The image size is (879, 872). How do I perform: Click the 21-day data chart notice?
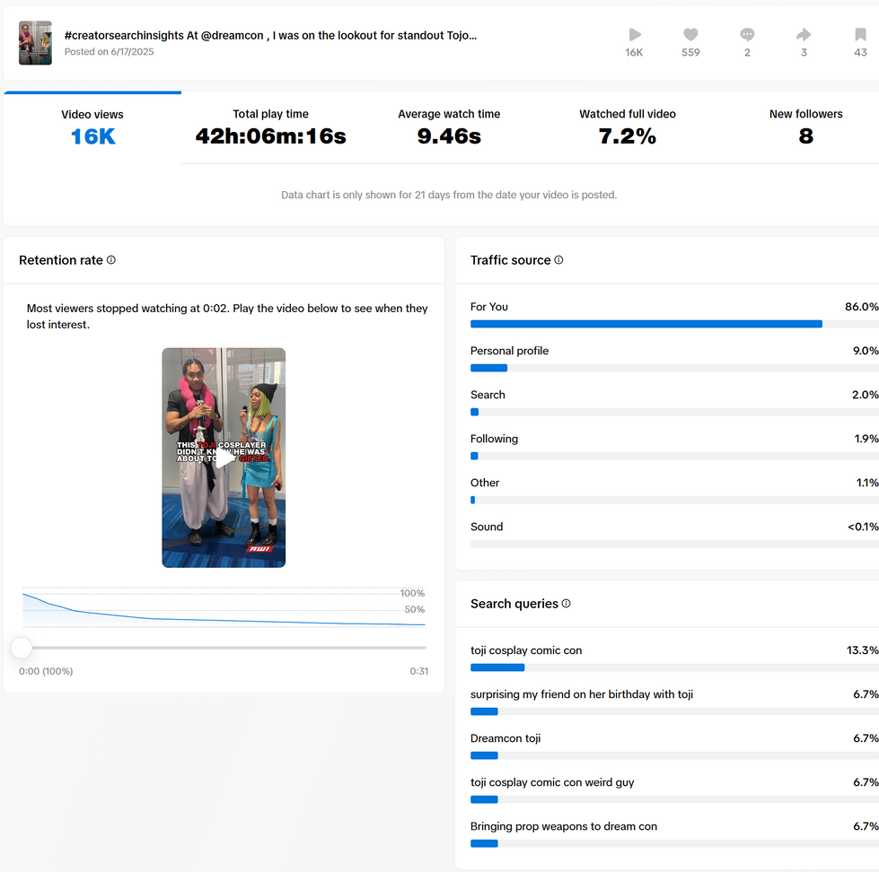(x=449, y=195)
